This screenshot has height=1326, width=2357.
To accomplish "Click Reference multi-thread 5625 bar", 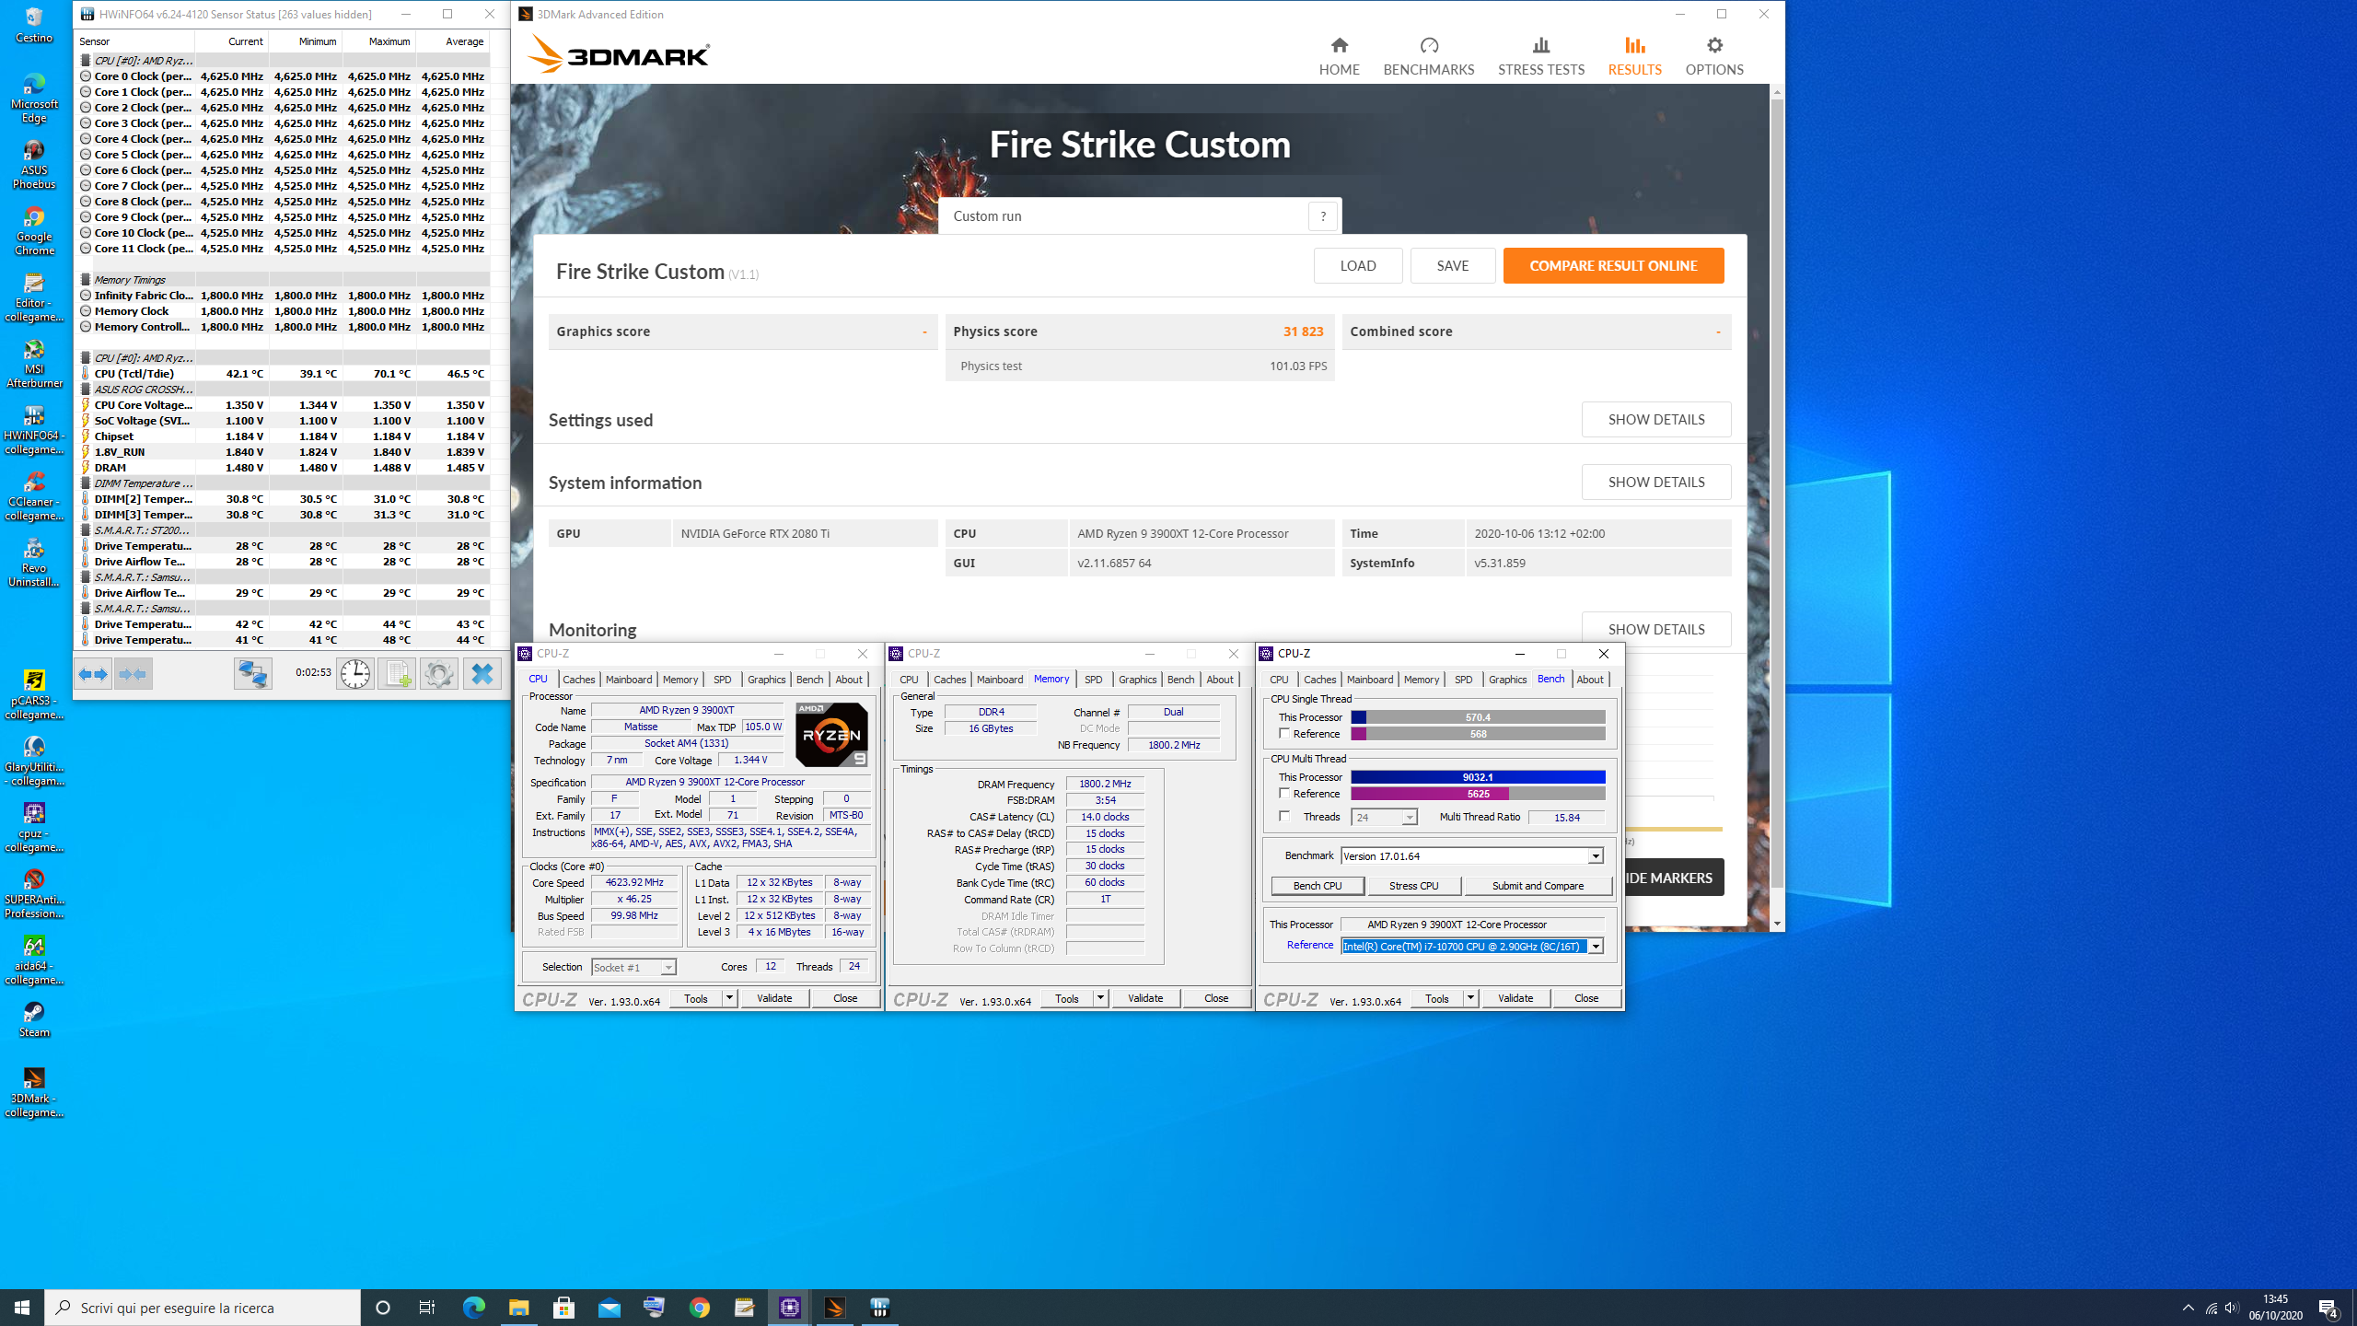I will [x=1478, y=794].
